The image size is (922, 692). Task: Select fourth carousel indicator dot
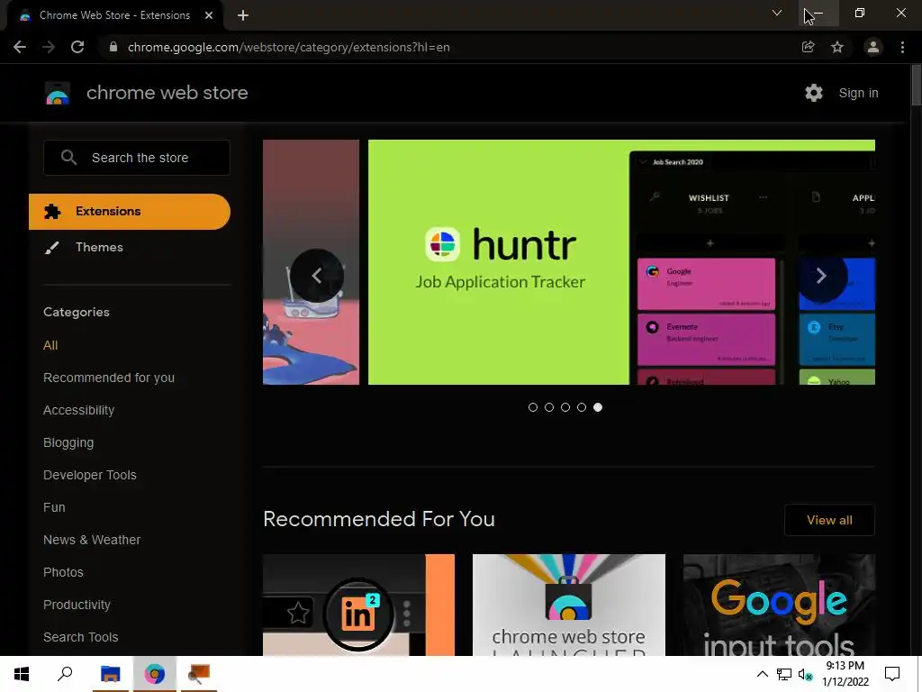(582, 407)
